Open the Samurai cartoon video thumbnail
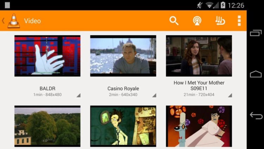This screenshot has height=149, width=264. point(199,126)
